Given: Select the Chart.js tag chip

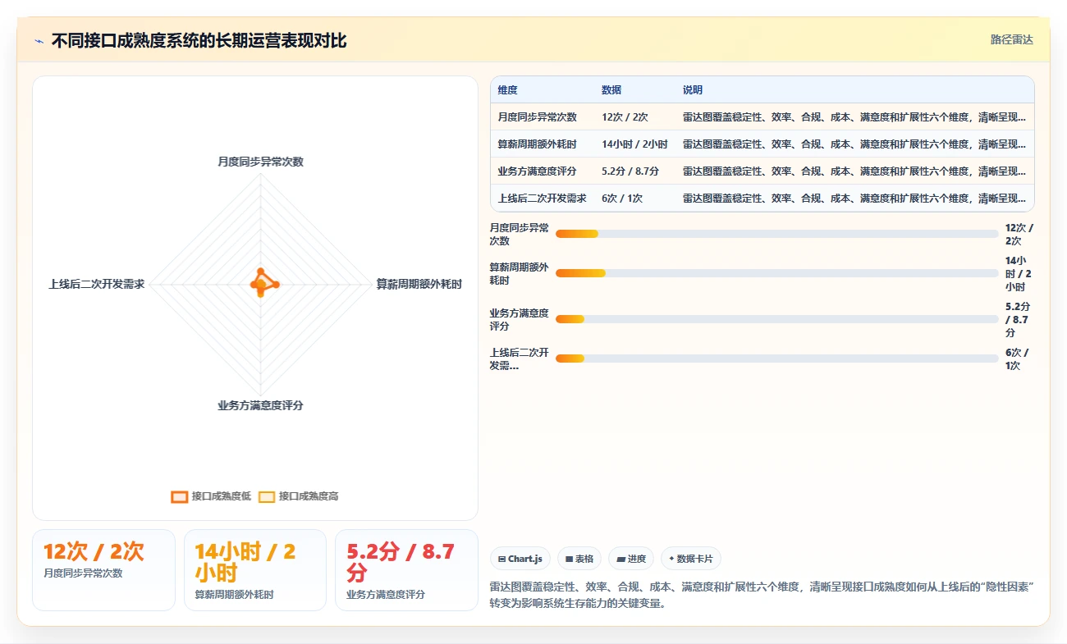Looking at the screenshot, I should [x=520, y=559].
